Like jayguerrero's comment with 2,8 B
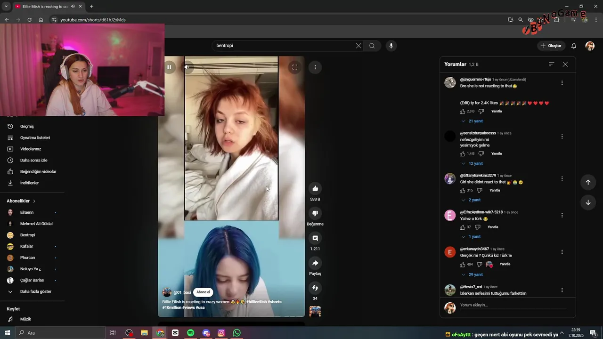 463,112
